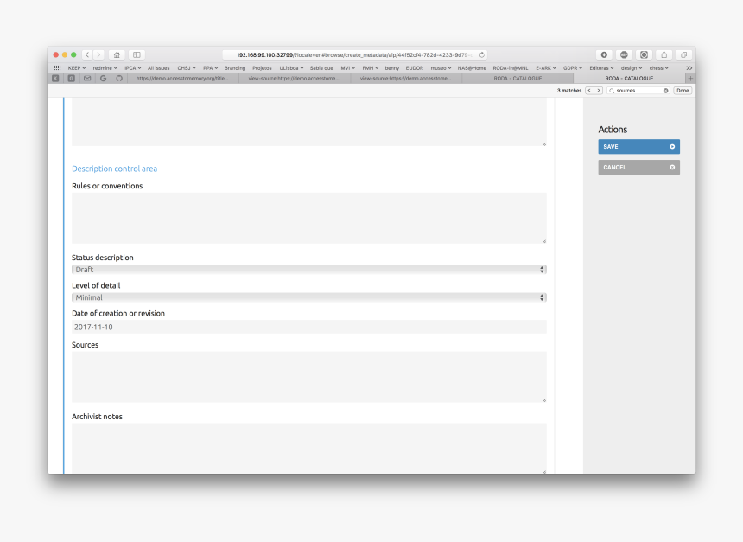
Task: Switch to the first RODA - CATALOGUE tab
Action: (518, 78)
